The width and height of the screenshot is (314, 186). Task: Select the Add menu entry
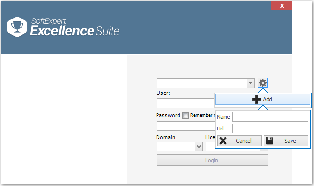tap(263, 99)
